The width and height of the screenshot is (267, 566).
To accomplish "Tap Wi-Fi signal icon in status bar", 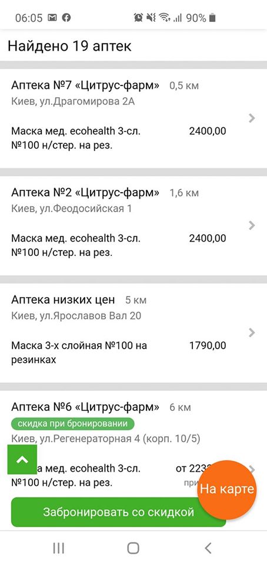I will [165, 17].
